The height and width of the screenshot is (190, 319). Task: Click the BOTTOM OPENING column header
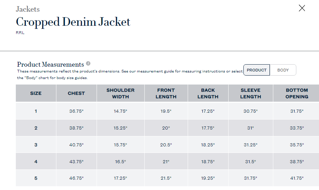(x=297, y=93)
